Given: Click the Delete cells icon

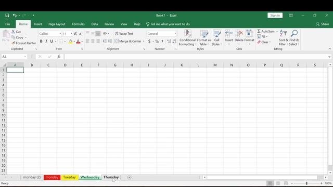Looking at the screenshot, I should 239,34.
